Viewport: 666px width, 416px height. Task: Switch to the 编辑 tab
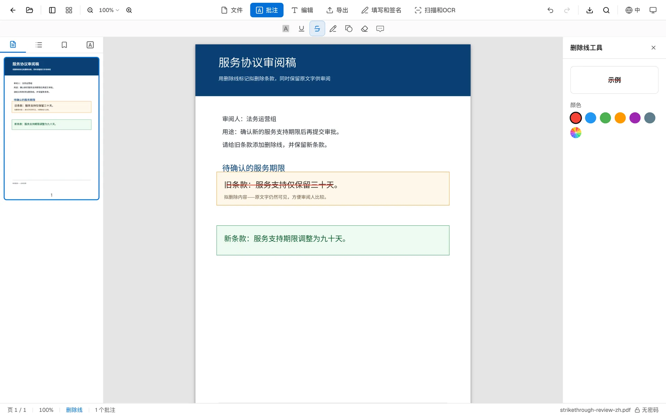click(302, 10)
